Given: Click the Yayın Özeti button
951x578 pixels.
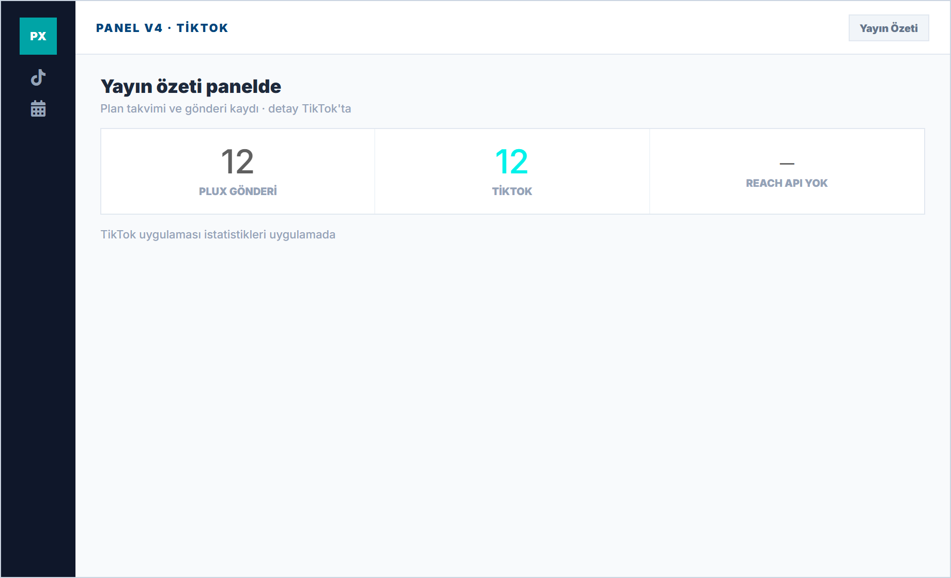Looking at the screenshot, I should [888, 28].
